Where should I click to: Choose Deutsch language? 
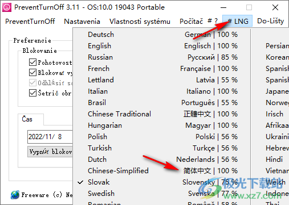pos(162,35)
